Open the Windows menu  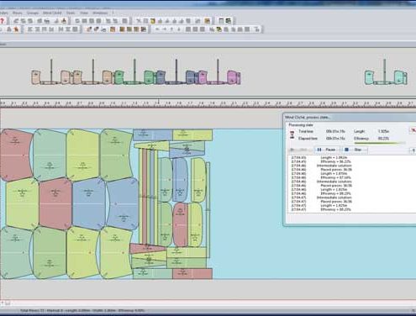point(100,13)
